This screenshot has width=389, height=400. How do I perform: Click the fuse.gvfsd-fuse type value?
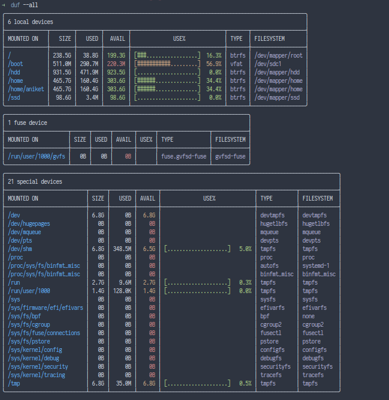184,156
